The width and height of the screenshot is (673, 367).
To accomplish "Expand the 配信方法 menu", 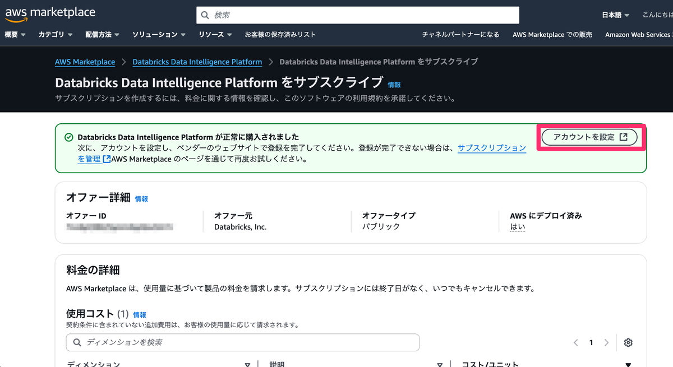I will [103, 35].
